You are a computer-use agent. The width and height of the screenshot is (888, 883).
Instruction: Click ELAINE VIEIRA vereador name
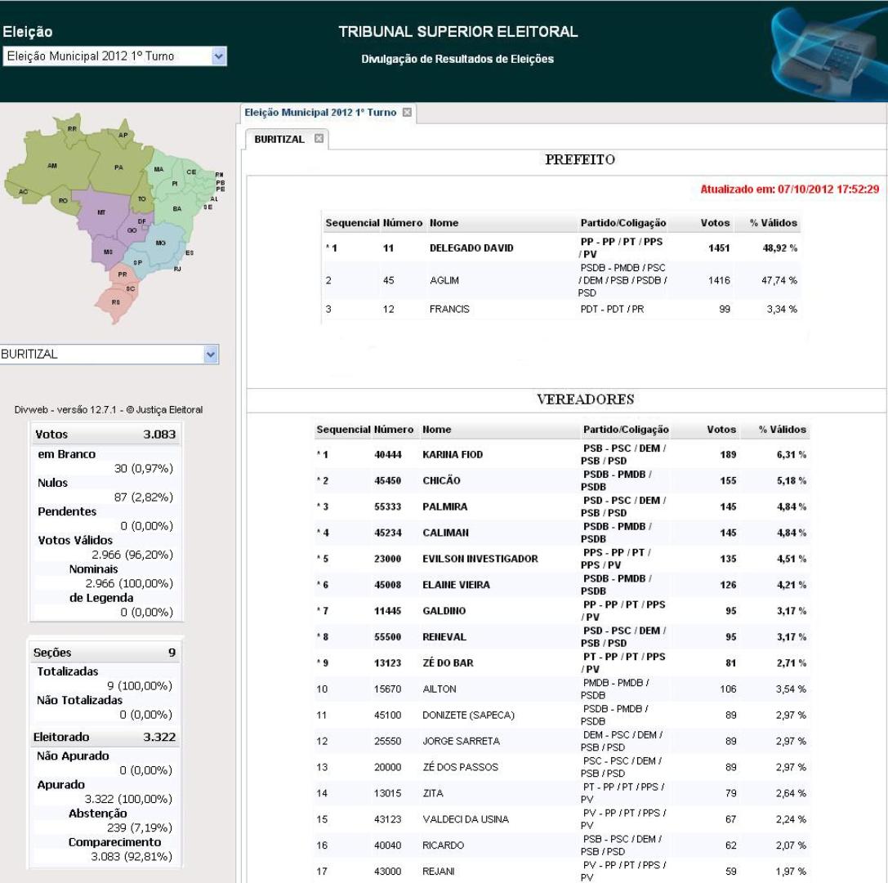pos(456,585)
